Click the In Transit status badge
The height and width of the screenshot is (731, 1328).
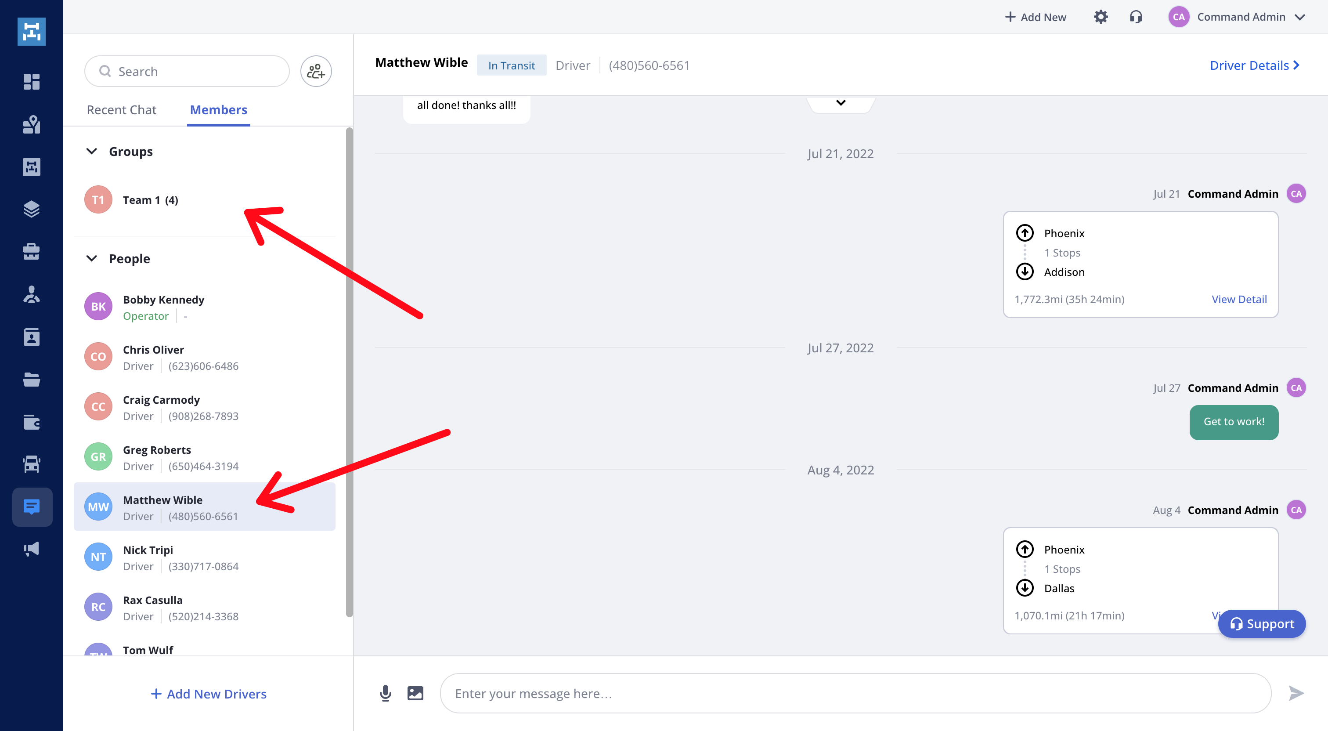click(512, 65)
